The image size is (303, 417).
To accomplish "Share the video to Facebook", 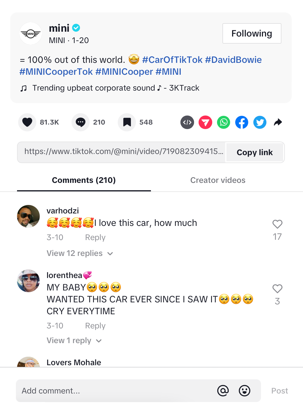I will (242, 122).
